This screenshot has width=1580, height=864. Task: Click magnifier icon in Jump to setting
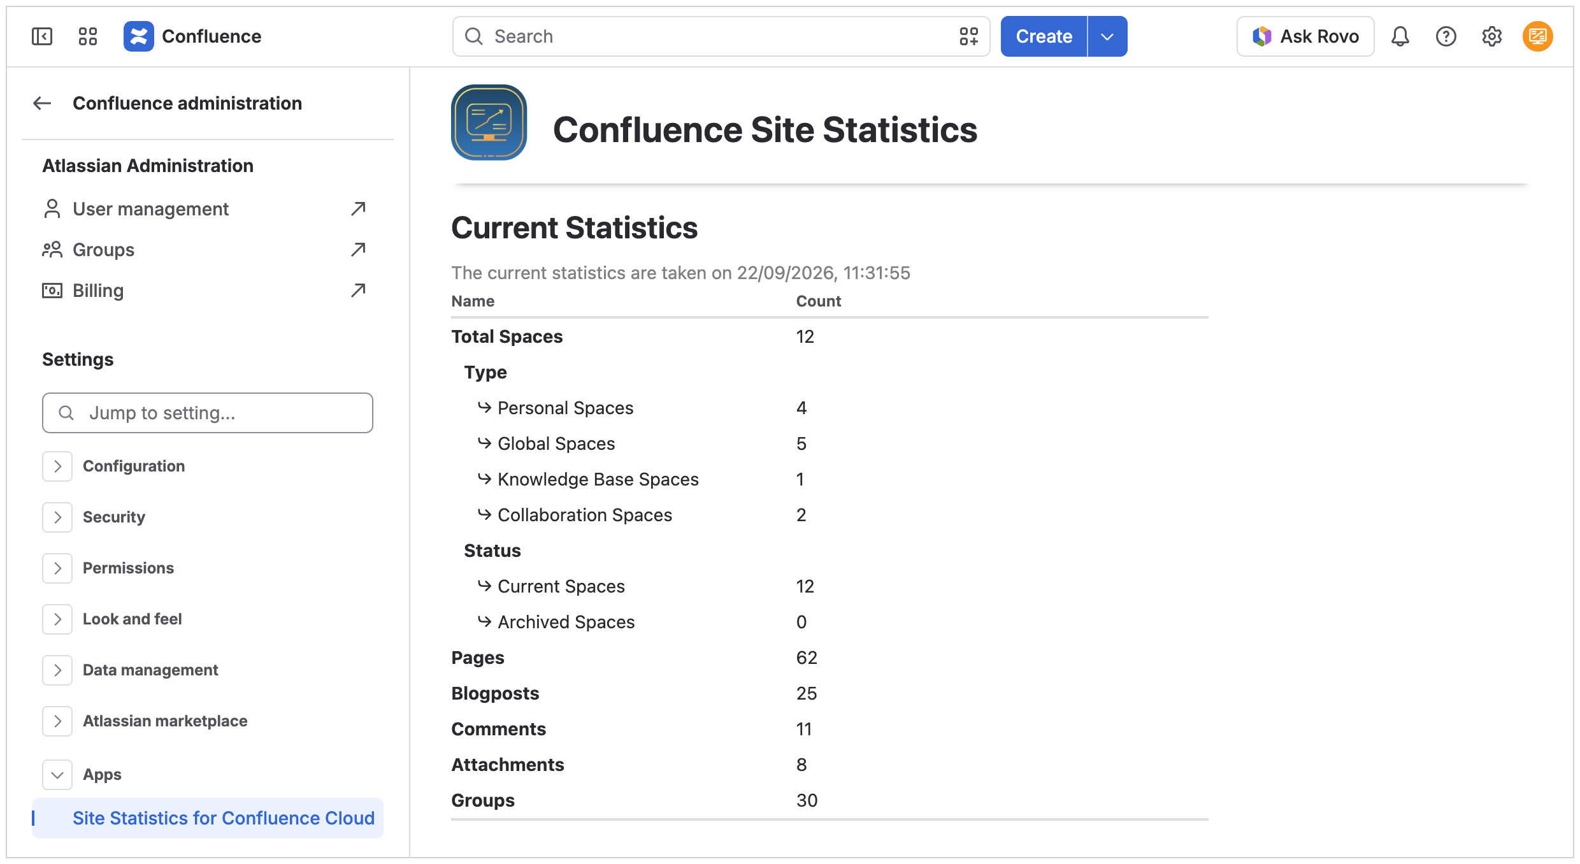pyautogui.click(x=66, y=413)
